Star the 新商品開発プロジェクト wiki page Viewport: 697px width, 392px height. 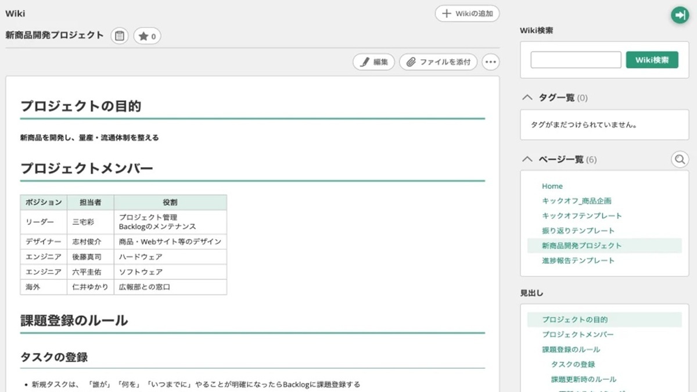(x=147, y=36)
